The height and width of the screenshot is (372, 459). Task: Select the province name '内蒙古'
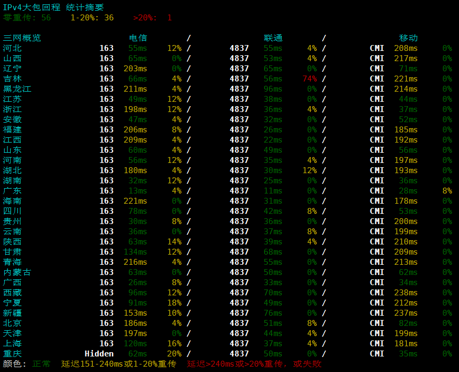point(17,272)
